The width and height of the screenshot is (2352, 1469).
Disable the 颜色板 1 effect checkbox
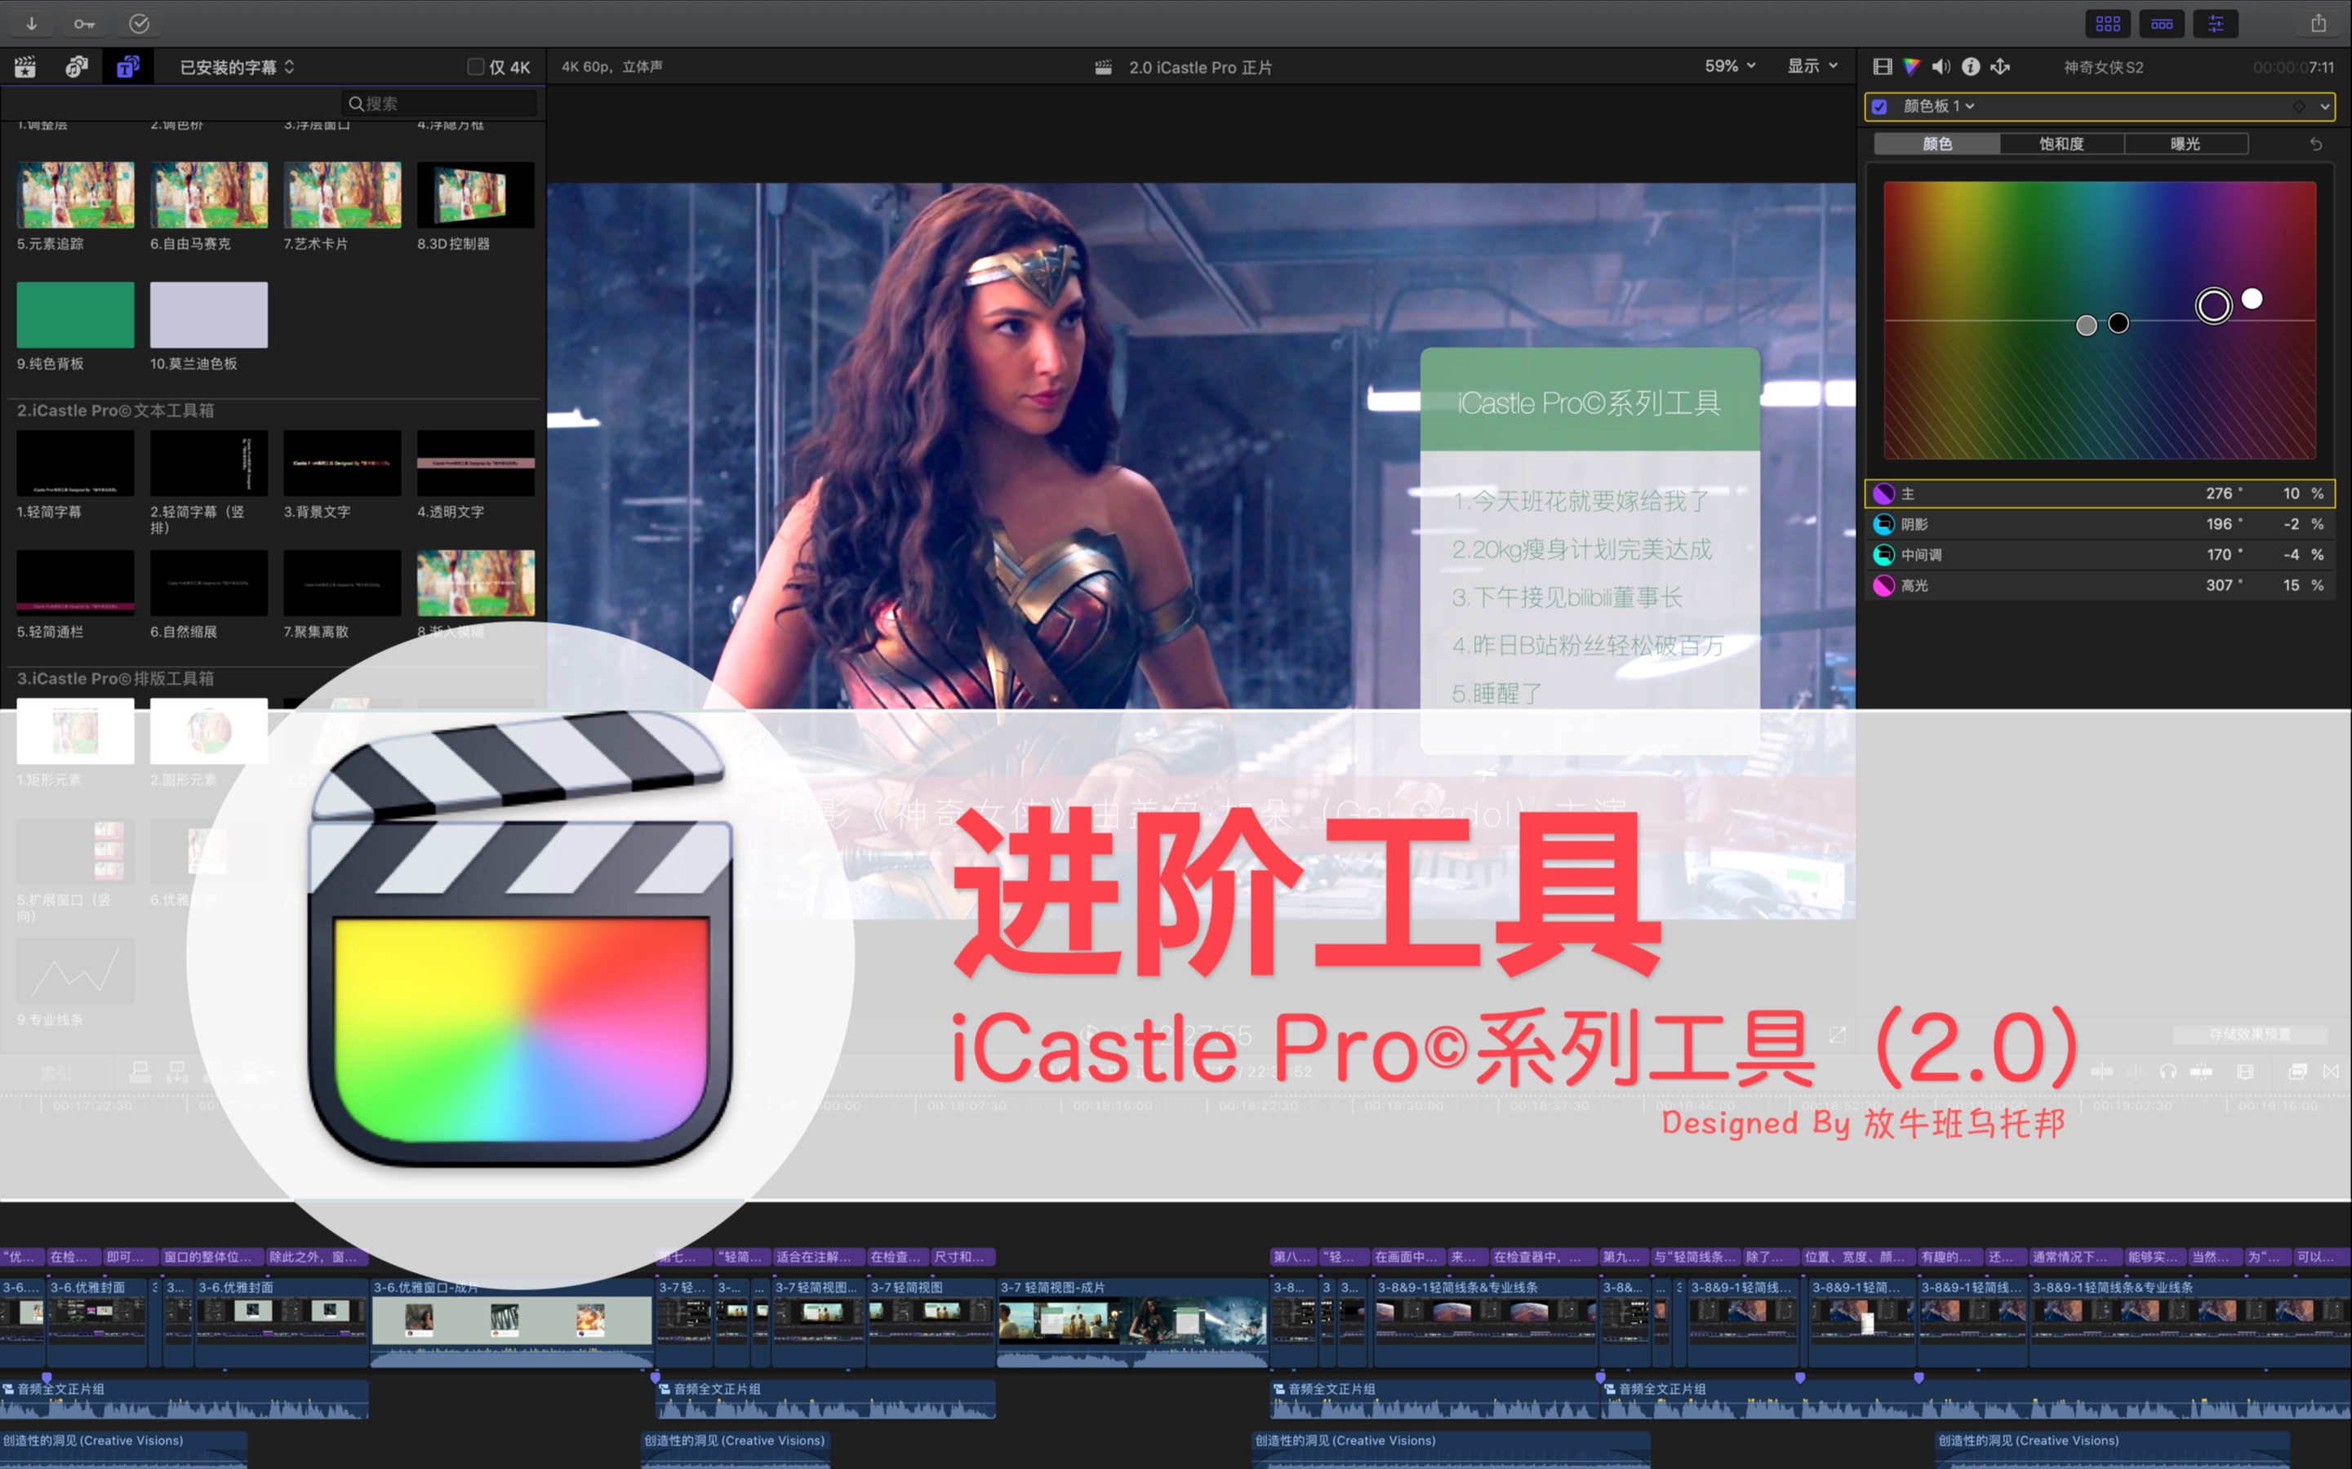[x=1879, y=107]
